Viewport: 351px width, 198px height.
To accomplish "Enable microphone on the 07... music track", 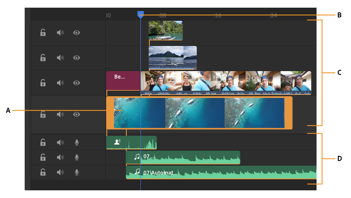I will click(77, 158).
